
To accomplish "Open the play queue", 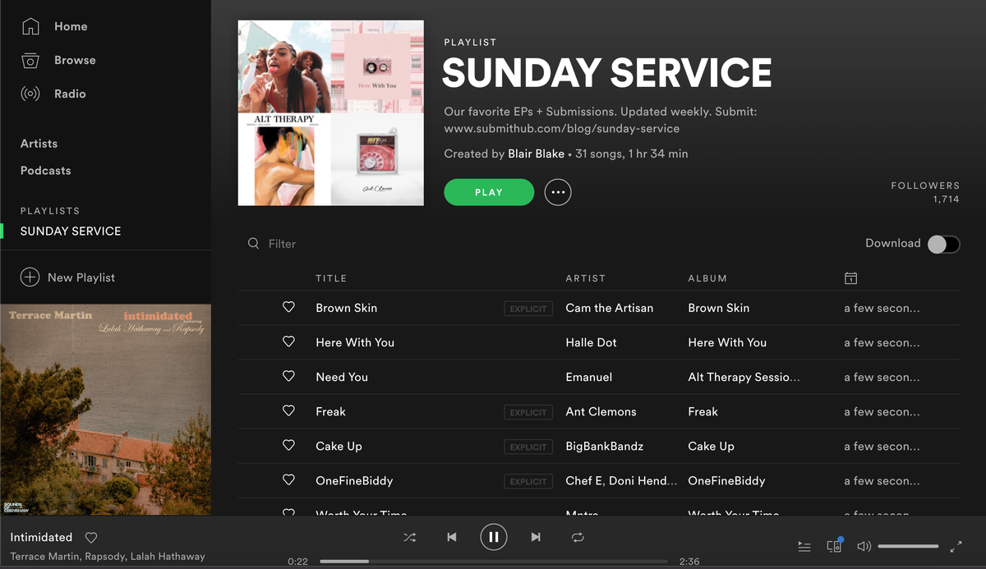I will click(804, 546).
